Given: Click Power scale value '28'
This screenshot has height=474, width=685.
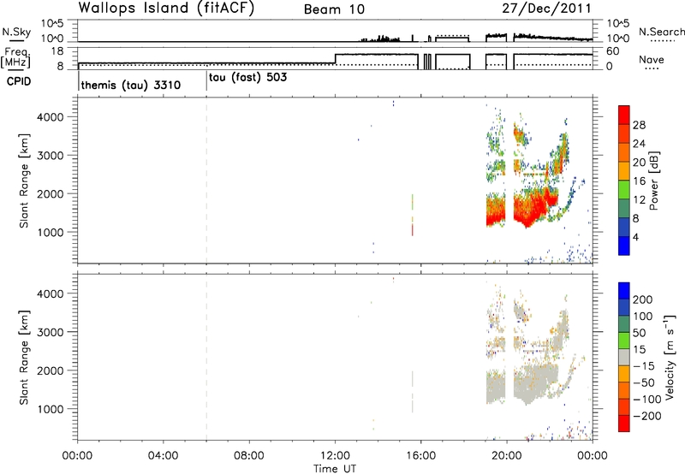Looking at the screenshot, I should [639, 125].
